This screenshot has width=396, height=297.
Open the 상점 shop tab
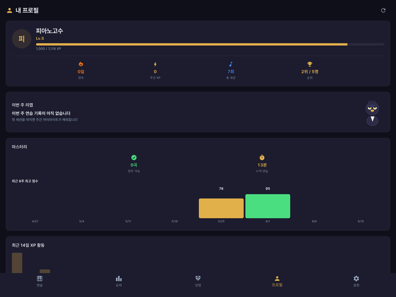198,281
